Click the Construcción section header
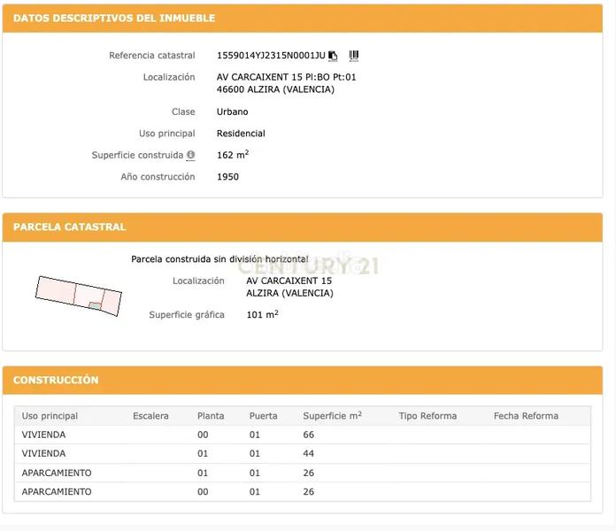Image resolution: width=616 pixels, height=531 pixels. click(56, 380)
